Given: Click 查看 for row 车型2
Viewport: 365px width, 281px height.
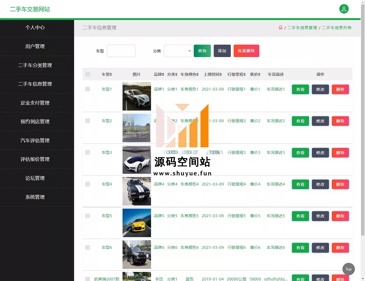Looking at the screenshot, I should [x=300, y=121].
